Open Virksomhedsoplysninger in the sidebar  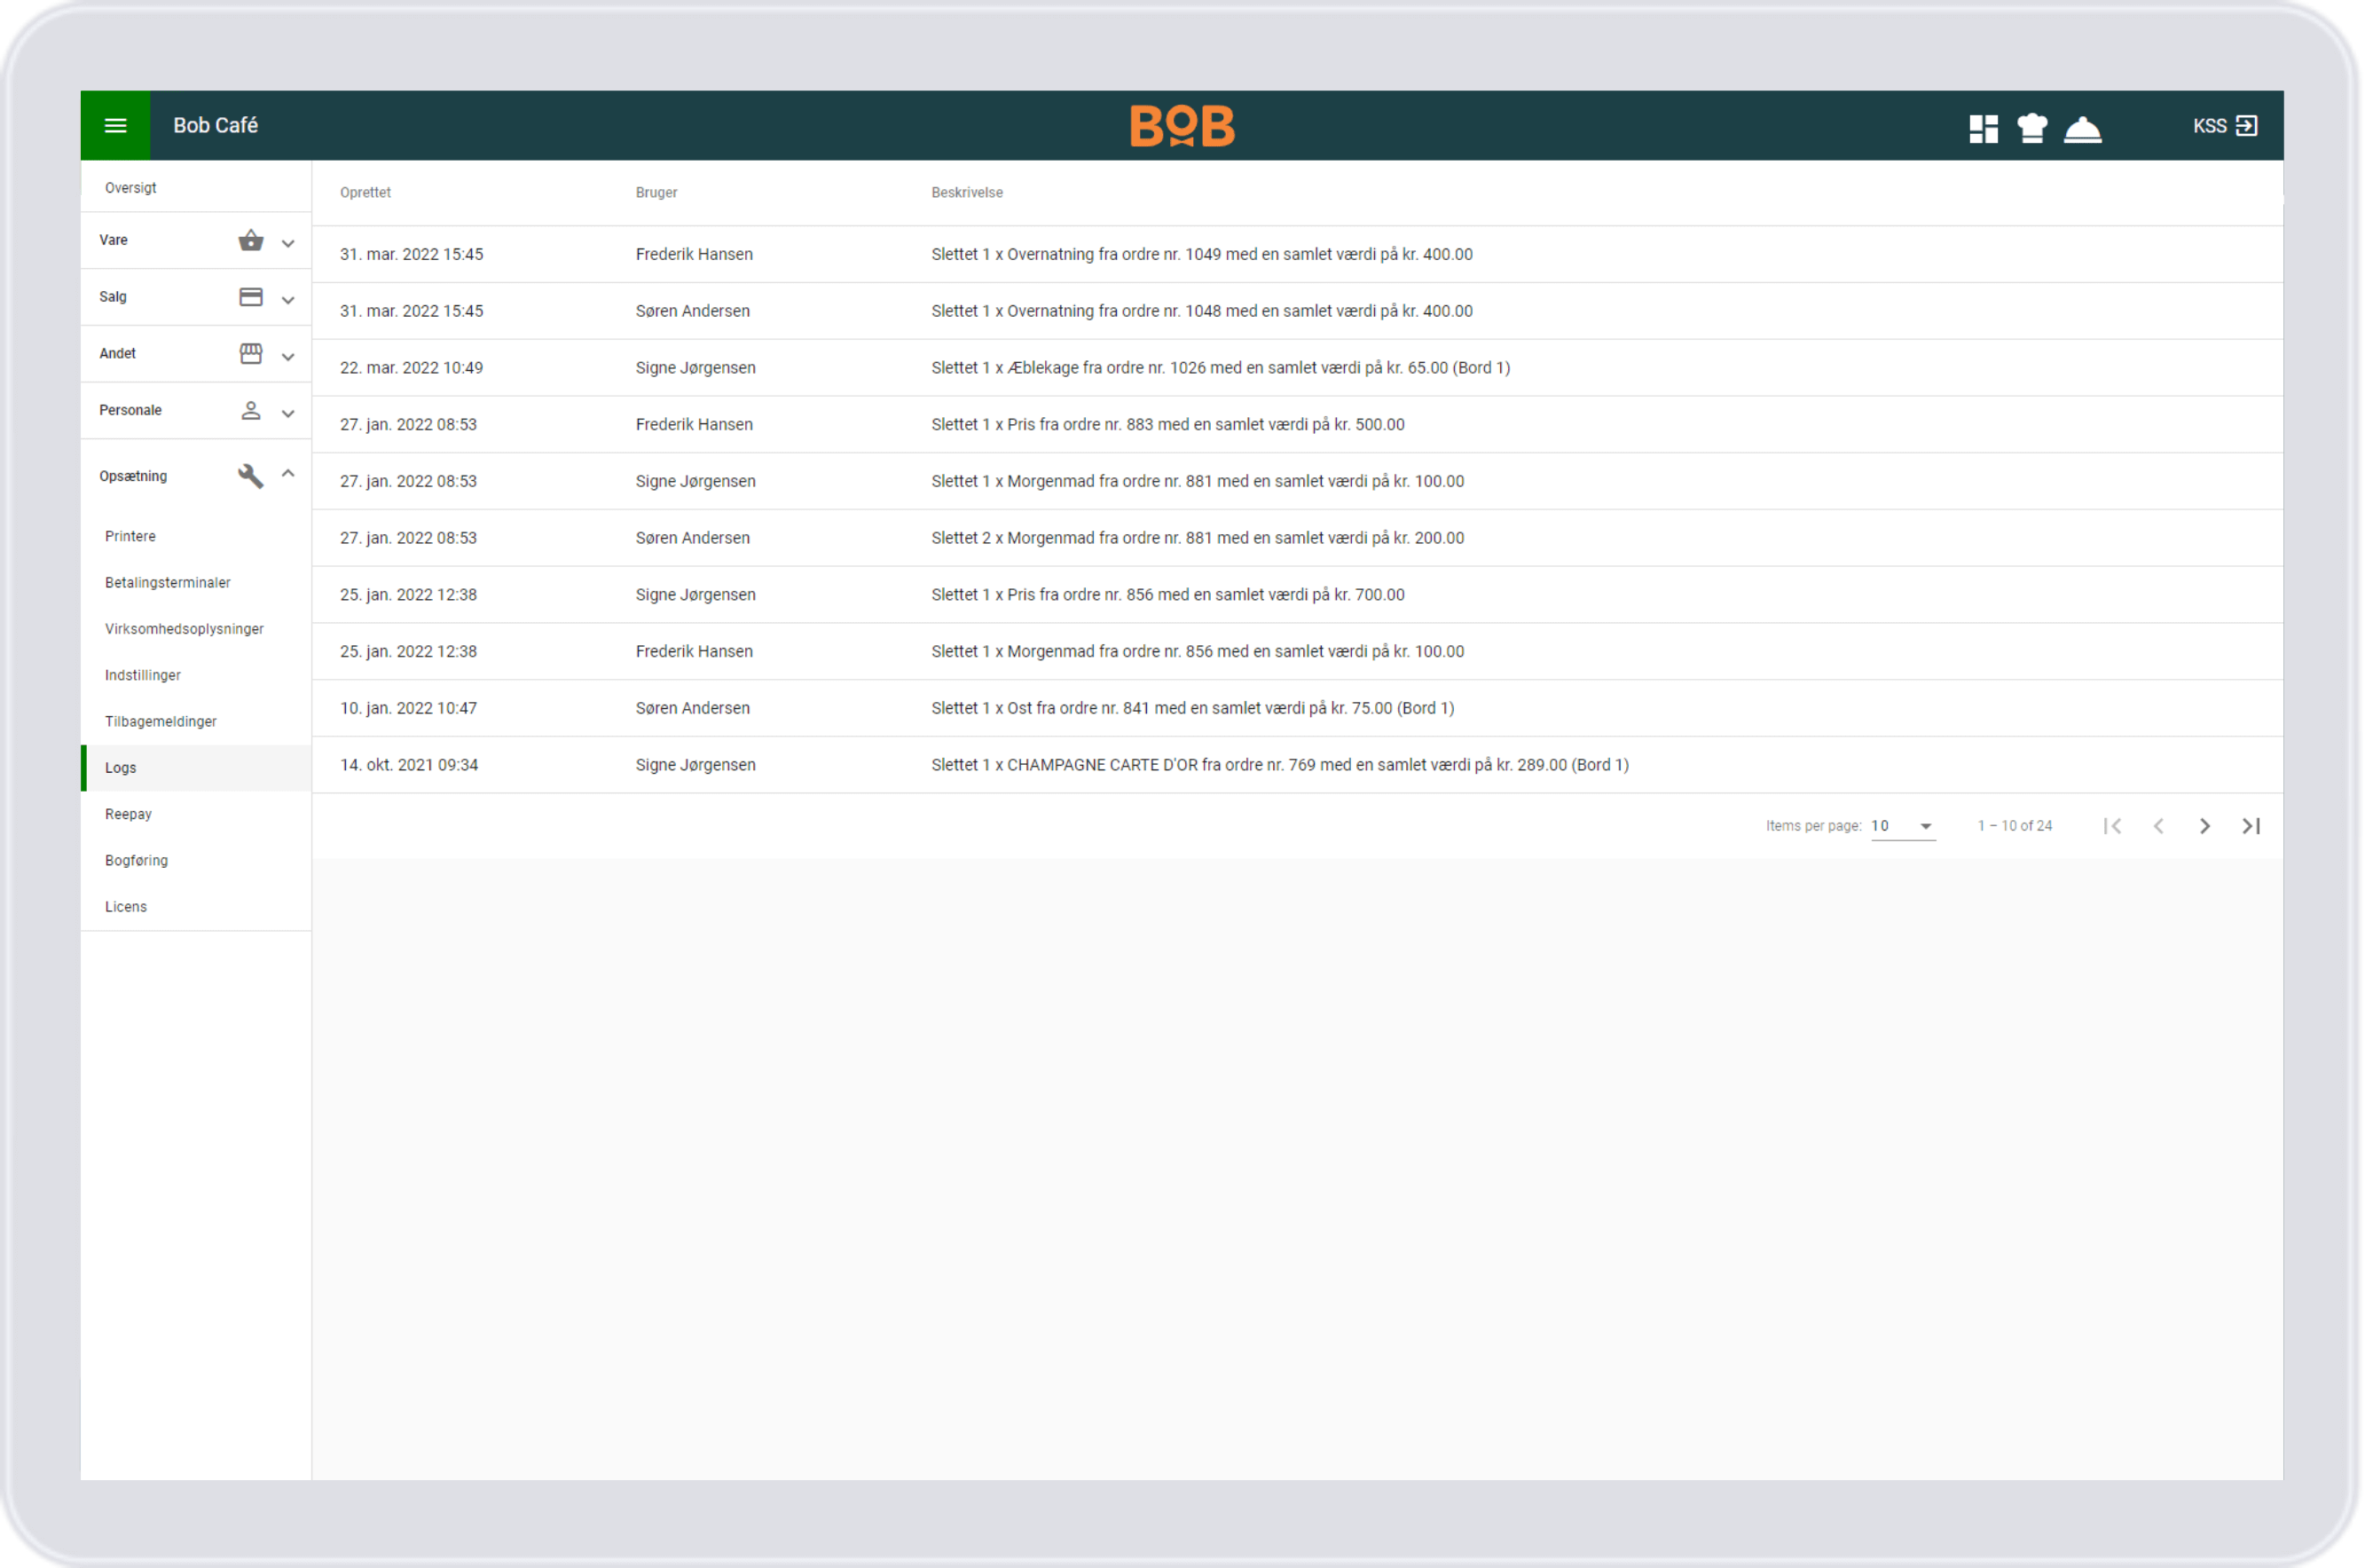[196, 629]
